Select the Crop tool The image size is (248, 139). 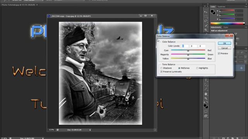pos(206,30)
